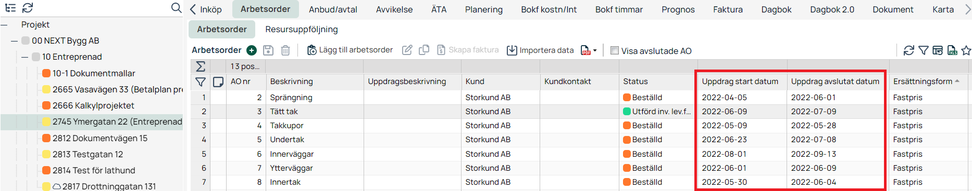Add a new arbetsorder with the green plus icon
The height and width of the screenshot is (191, 972).
pyautogui.click(x=252, y=50)
